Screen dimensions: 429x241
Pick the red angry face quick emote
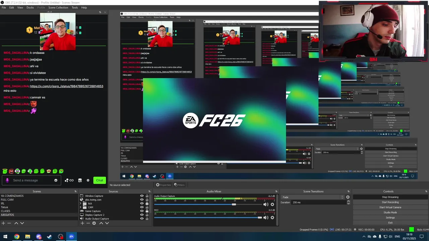(11, 171)
